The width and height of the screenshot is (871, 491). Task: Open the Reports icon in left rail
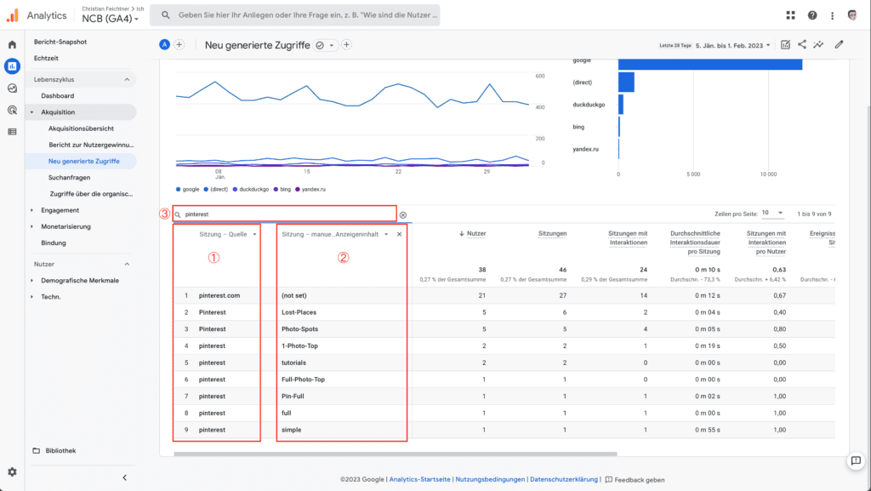point(12,66)
